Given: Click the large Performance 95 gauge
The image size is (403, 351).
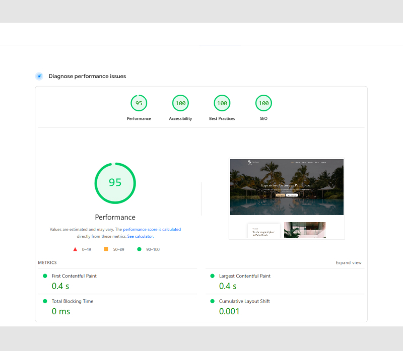Looking at the screenshot, I should coord(115,183).
